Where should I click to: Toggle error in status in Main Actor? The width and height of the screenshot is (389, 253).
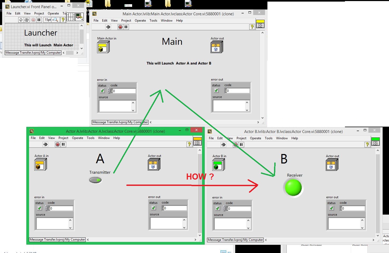pyautogui.click(x=102, y=91)
